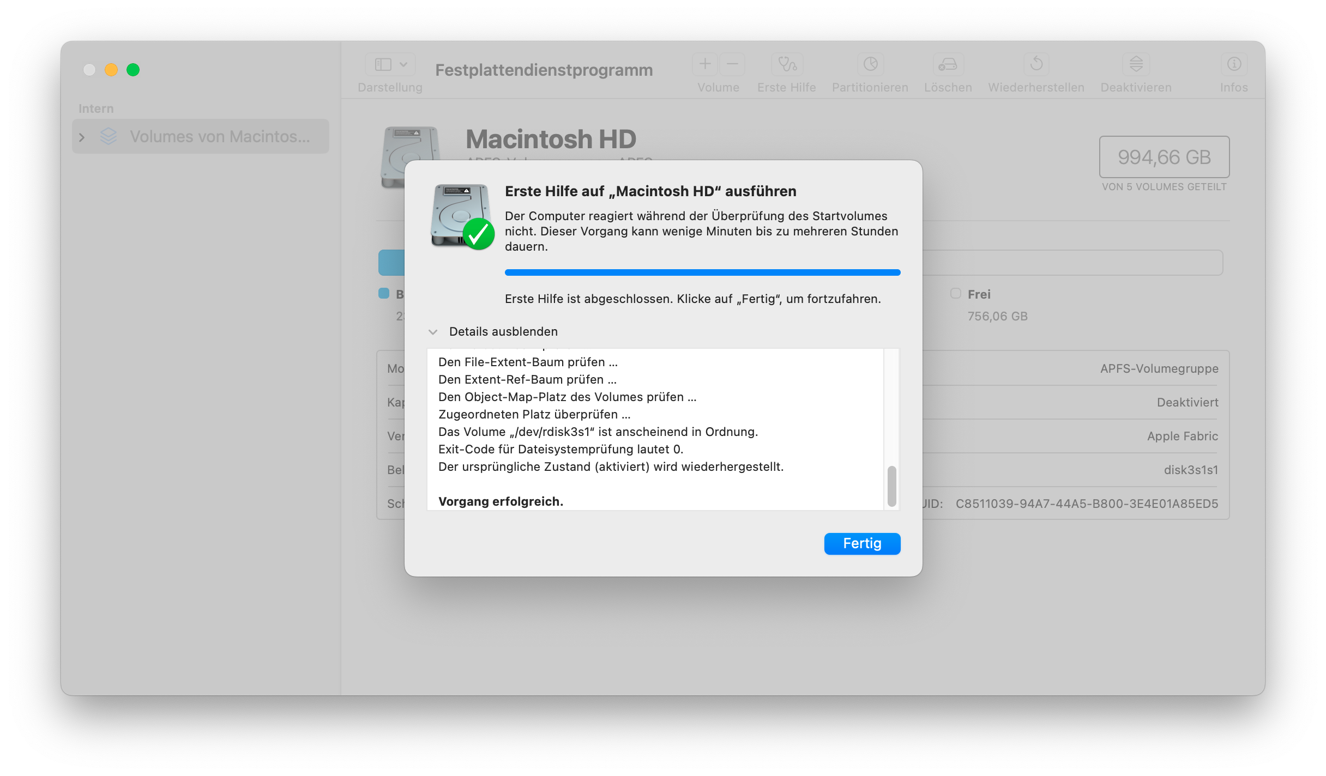Screen dimensions: 1326x776
Task: Click the 'Apple Fabric' connection value
Action: 1183,436
